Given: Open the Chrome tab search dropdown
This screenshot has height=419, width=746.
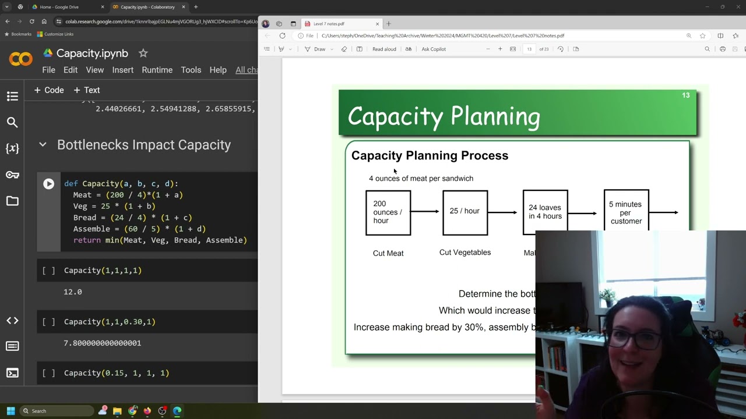Looking at the screenshot, I should point(7,7).
